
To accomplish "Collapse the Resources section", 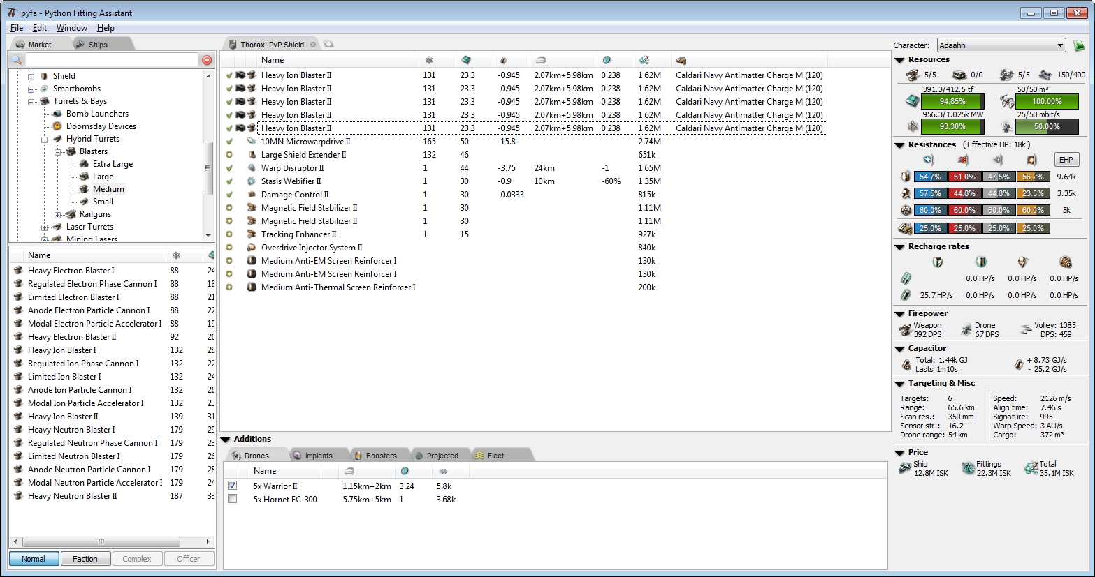I will pyautogui.click(x=899, y=60).
